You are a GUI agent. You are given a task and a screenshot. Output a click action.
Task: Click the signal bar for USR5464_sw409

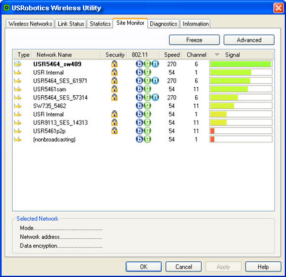point(241,64)
